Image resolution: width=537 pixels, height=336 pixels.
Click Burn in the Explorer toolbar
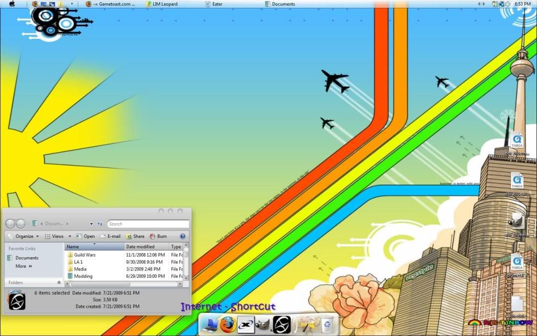pos(158,236)
